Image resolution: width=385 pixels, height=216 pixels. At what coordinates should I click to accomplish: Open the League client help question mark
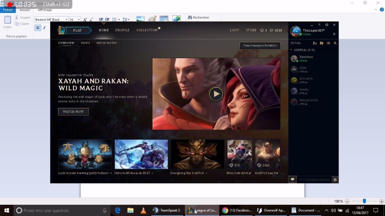tap(319, 25)
